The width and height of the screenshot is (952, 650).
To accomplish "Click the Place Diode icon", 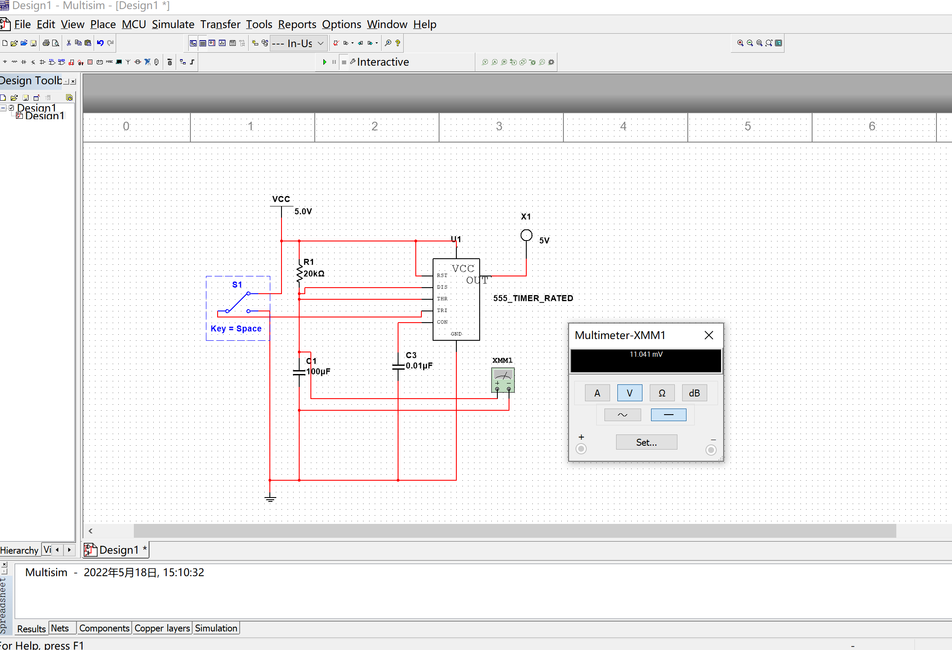I will 24,62.
